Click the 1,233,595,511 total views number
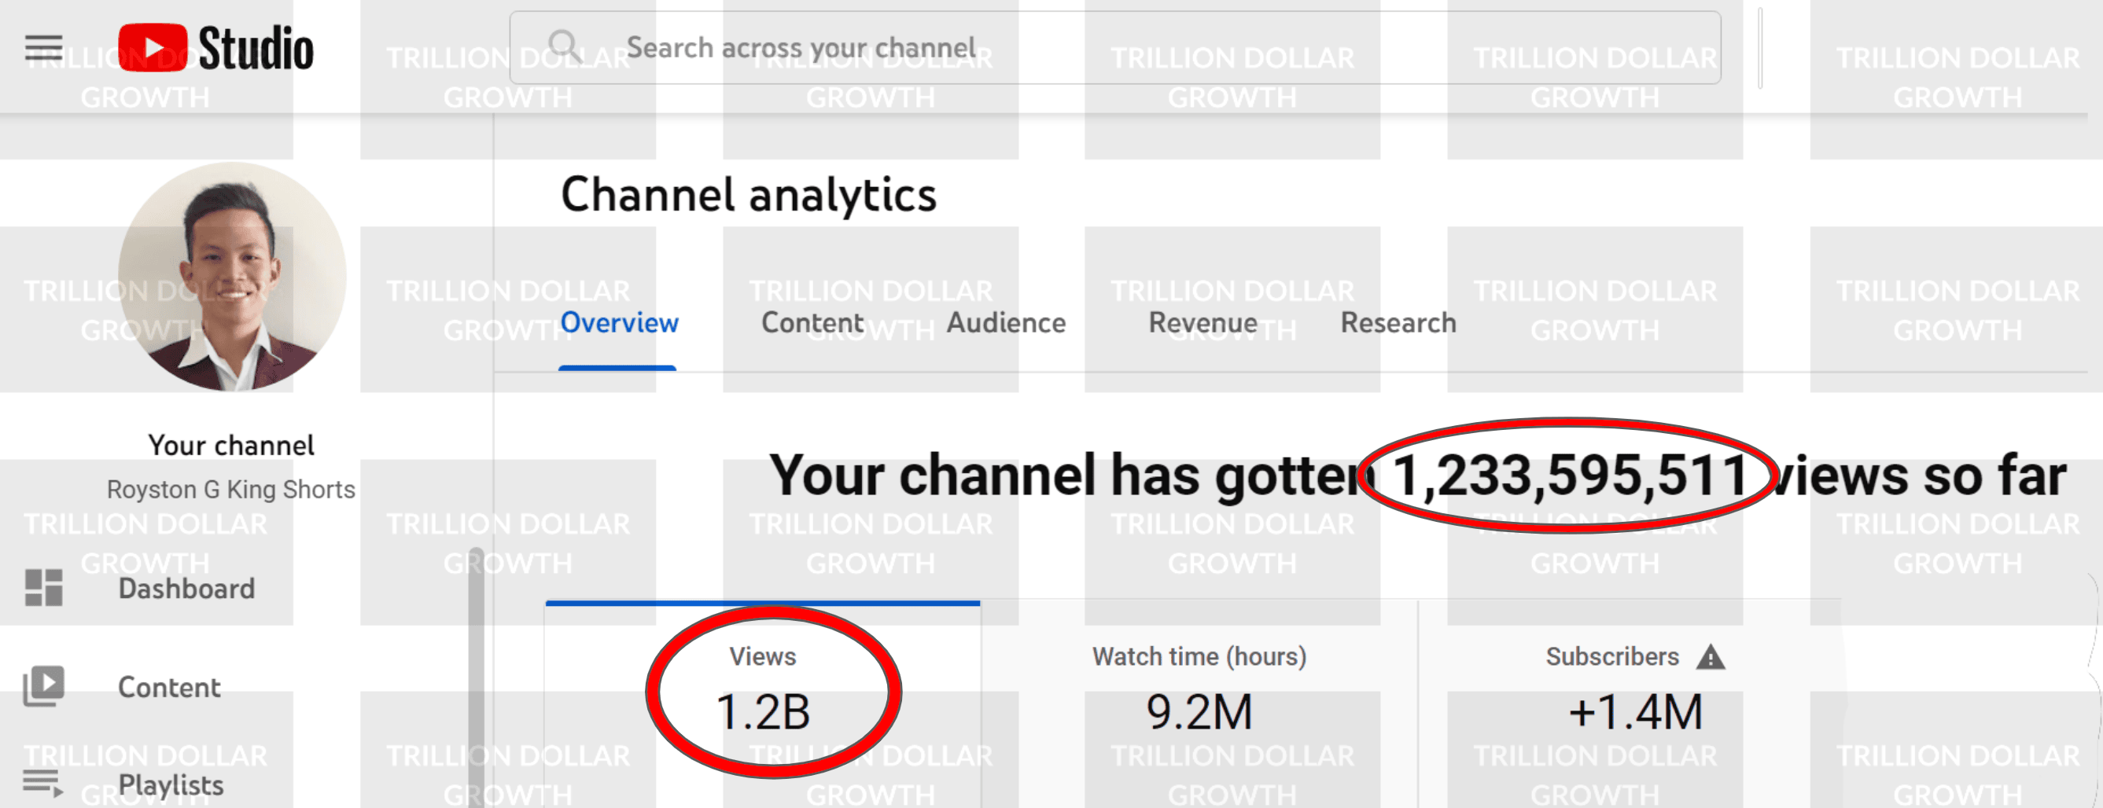The height and width of the screenshot is (808, 2103). (1567, 475)
